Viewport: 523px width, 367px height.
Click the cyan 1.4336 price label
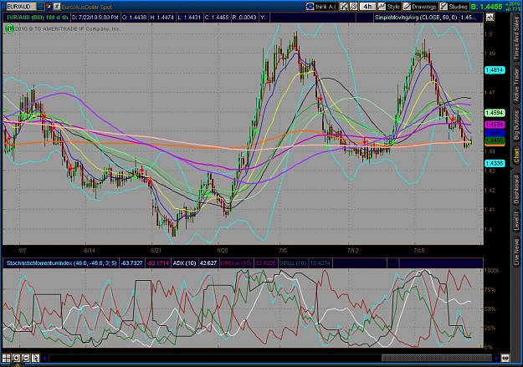495,163
